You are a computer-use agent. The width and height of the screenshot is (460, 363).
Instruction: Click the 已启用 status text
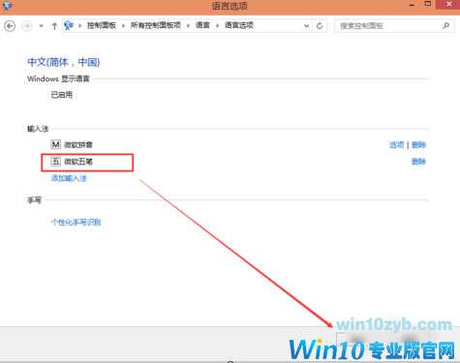click(62, 95)
